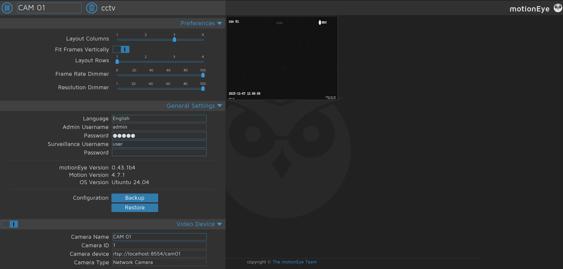563x269 pixels.
Task: Open The motionEye Team link
Action: click(x=294, y=262)
